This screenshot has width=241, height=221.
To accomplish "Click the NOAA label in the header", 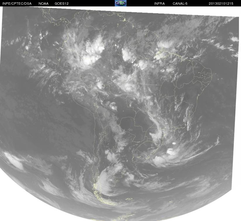I will pyautogui.click(x=44, y=4).
